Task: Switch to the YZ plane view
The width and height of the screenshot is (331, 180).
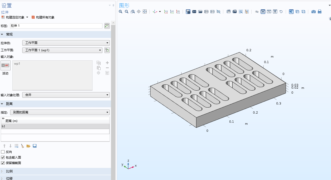Action: click(172, 12)
